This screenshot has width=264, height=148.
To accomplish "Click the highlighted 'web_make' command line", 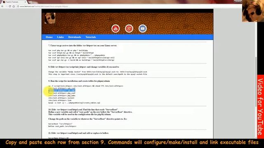I will click(62, 91).
